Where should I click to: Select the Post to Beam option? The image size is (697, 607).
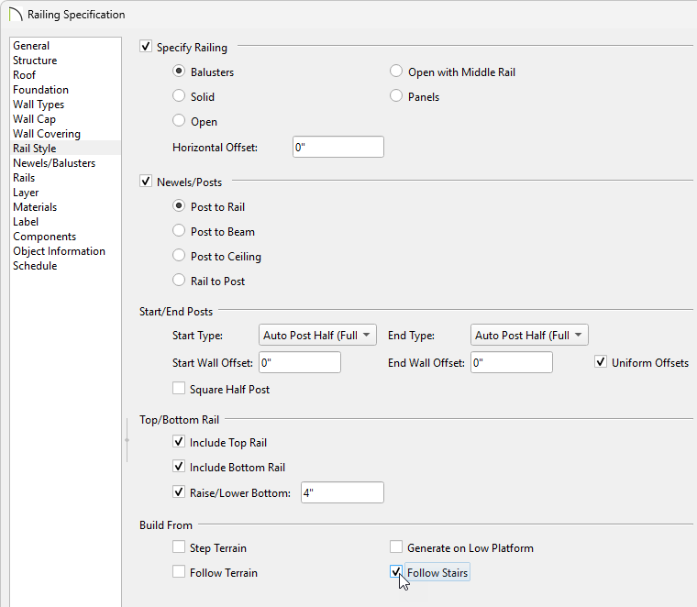(x=179, y=231)
